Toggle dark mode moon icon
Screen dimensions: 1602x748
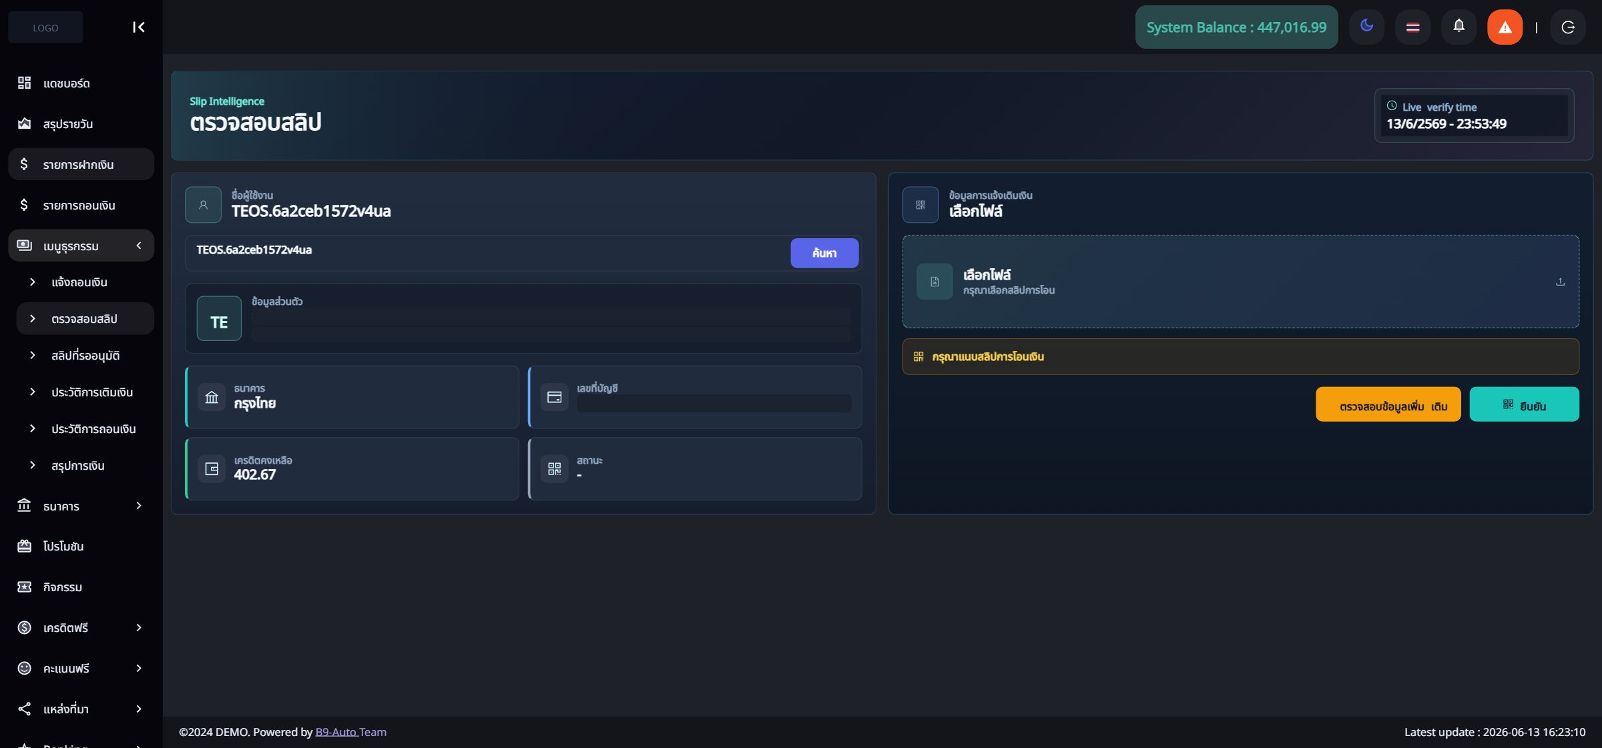pos(1366,27)
